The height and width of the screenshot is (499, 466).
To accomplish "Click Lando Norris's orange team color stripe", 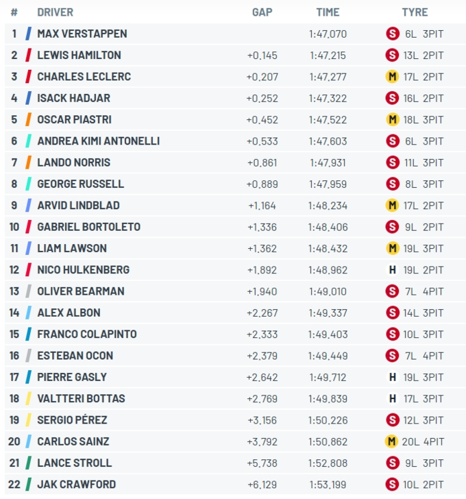I will (28, 162).
